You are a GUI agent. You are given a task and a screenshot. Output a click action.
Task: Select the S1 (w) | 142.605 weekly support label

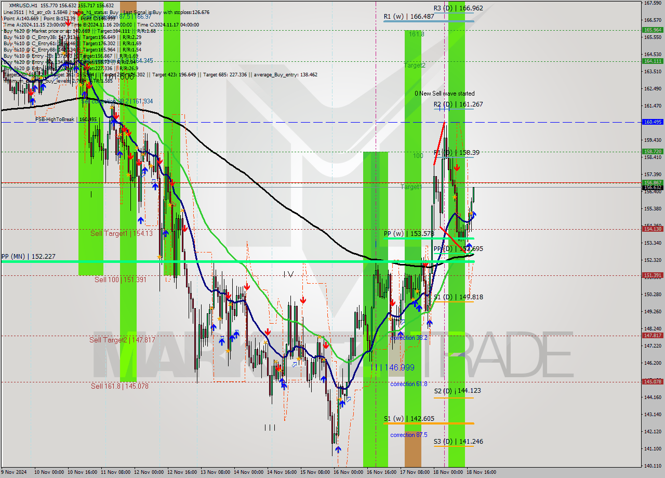coord(409,418)
